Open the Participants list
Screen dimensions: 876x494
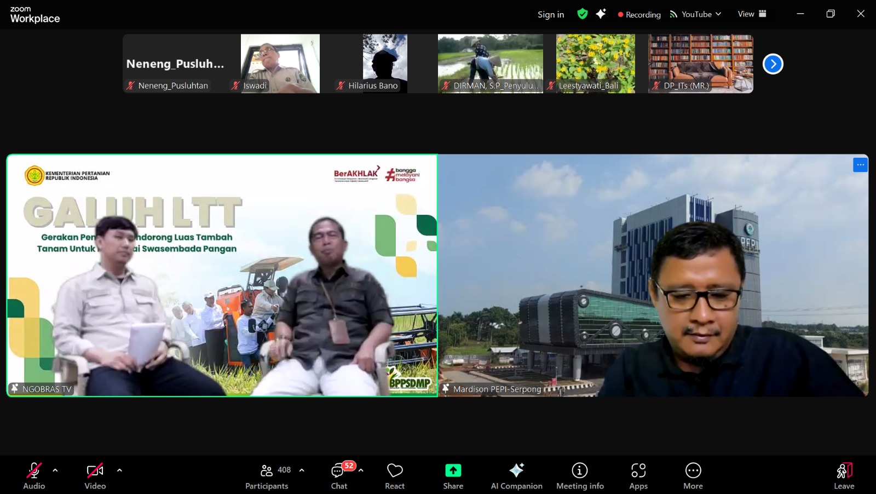point(267,476)
